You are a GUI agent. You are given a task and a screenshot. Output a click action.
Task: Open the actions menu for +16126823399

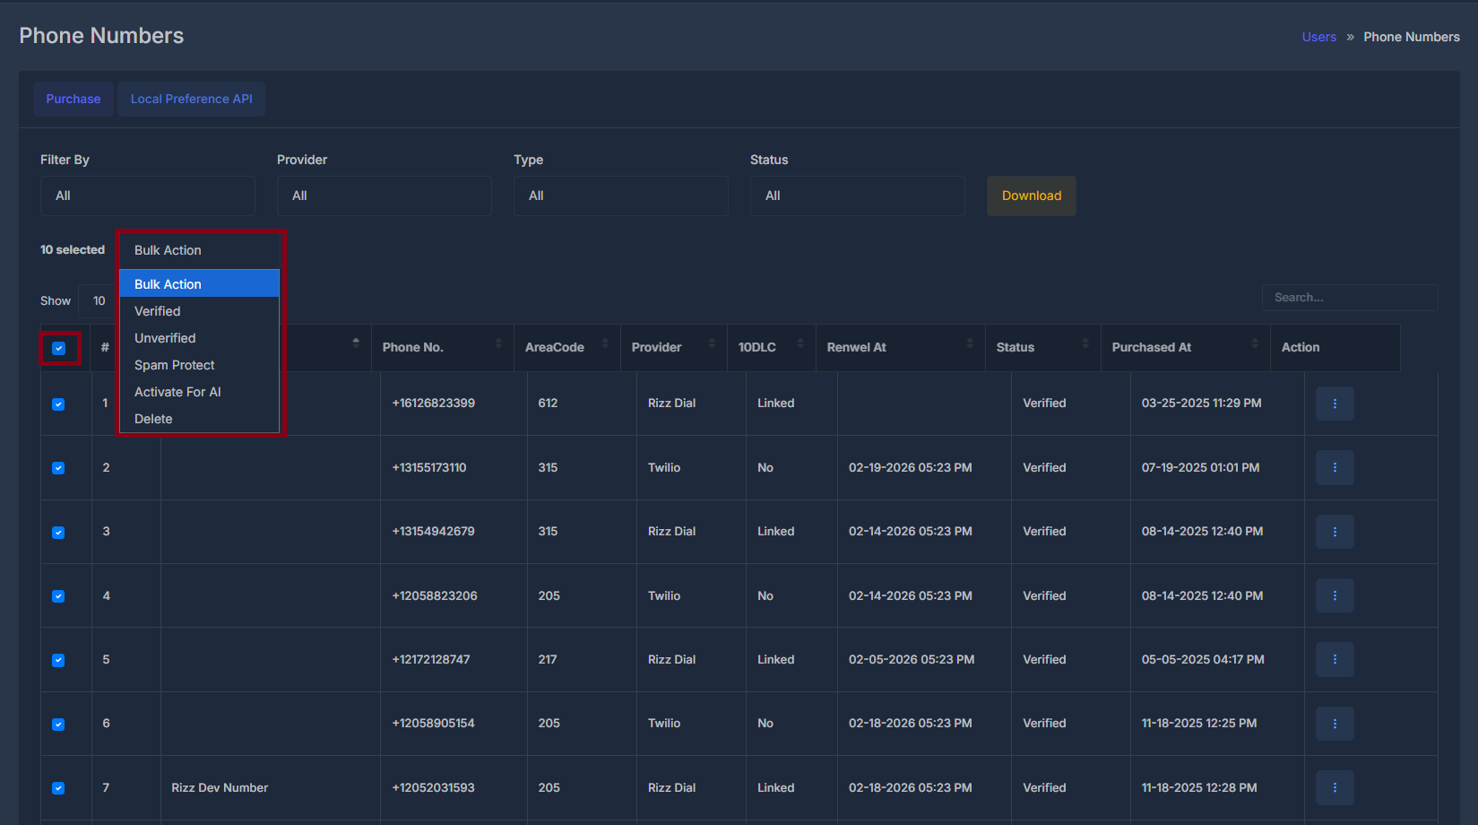(x=1335, y=404)
